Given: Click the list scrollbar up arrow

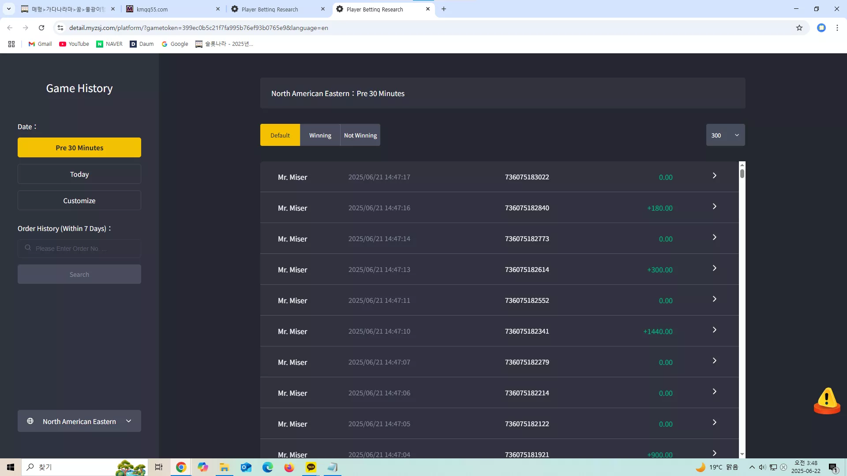Looking at the screenshot, I should pos(742,164).
